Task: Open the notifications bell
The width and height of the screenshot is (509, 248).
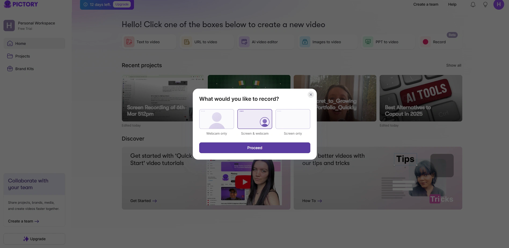Action: (473, 5)
